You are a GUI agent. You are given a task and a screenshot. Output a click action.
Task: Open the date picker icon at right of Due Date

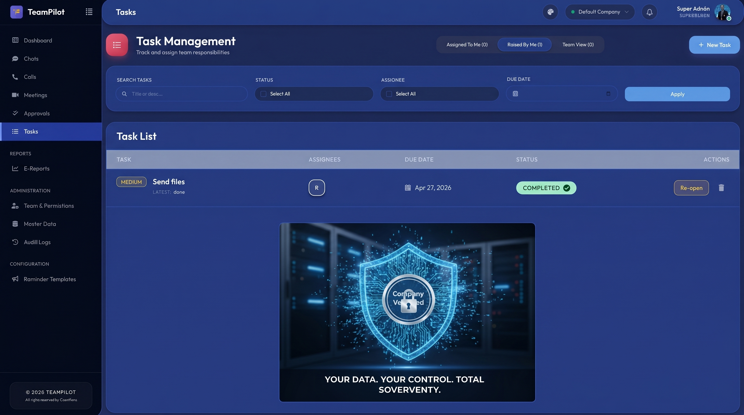[608, 93]
